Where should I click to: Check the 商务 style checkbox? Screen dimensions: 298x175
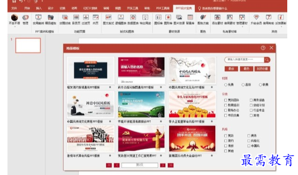click(x=249, y=136)
